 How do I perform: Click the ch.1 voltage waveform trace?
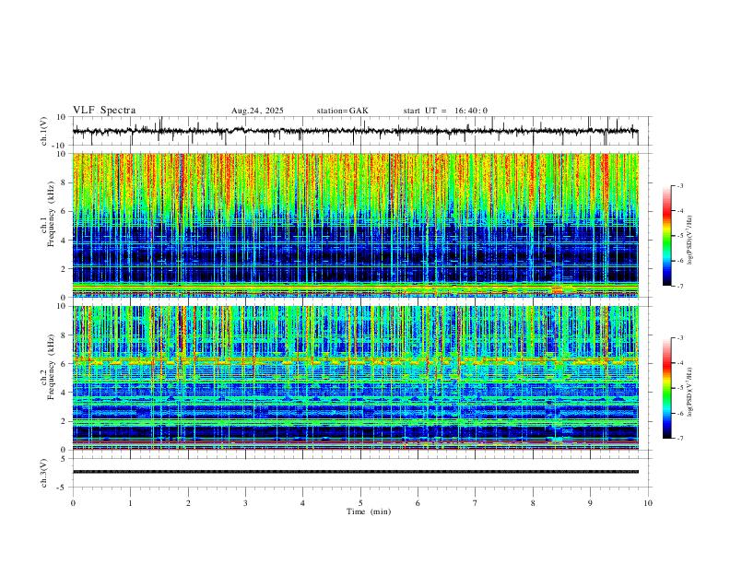point(355,131)
